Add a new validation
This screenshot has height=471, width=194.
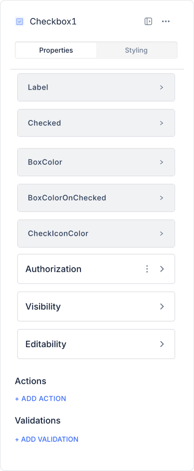(47, 439)
